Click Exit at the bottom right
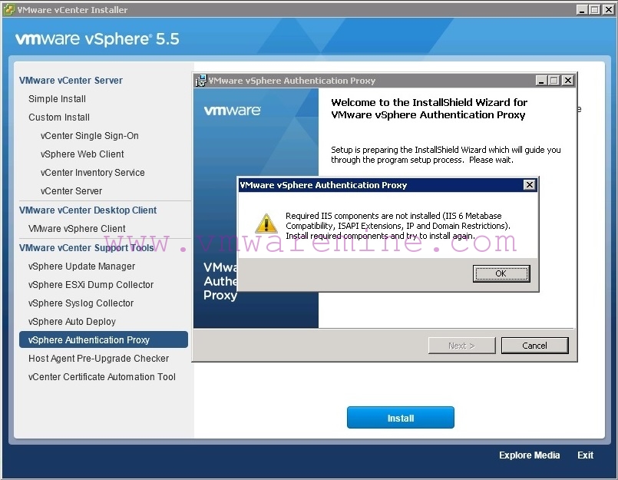The height and width of the screenshot is (480, 618). pos(585,455)
